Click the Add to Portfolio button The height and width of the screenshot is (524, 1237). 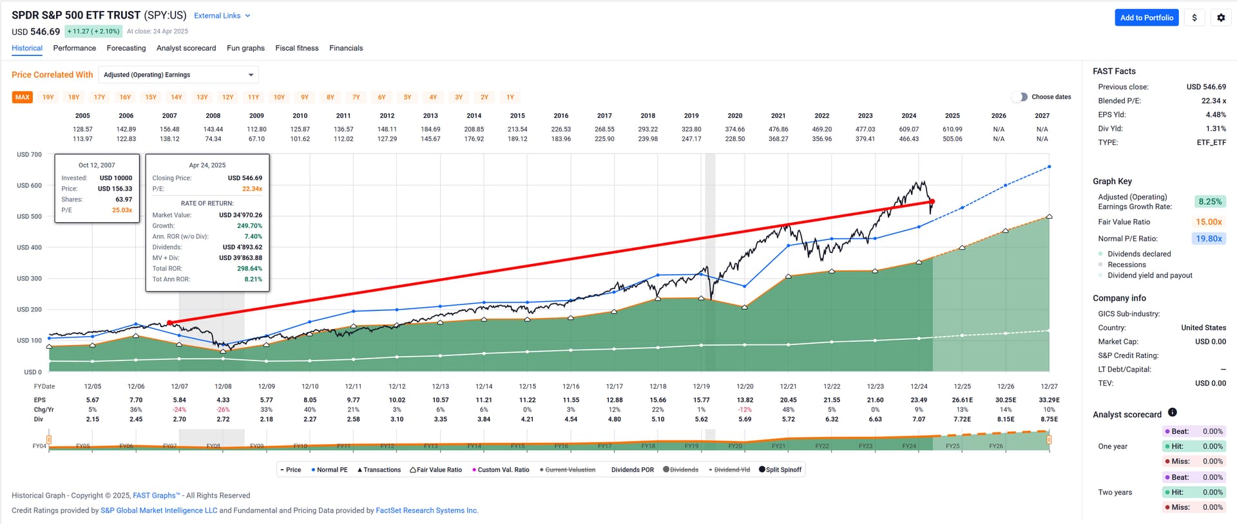pos(1147,18)
